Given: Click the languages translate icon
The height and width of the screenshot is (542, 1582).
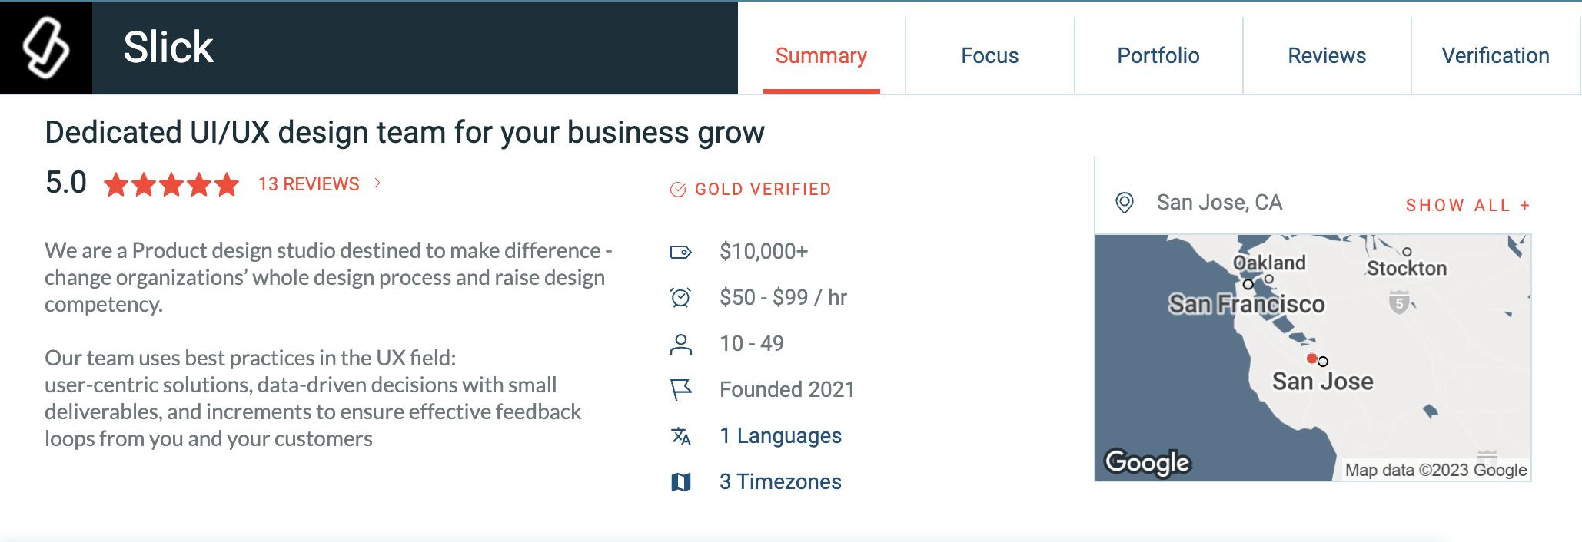Looking at the screenshot, I should 681,436.
